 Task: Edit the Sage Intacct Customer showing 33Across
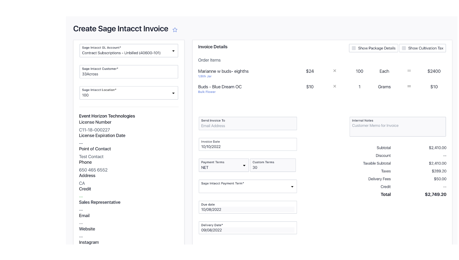(x=128, y=74)
